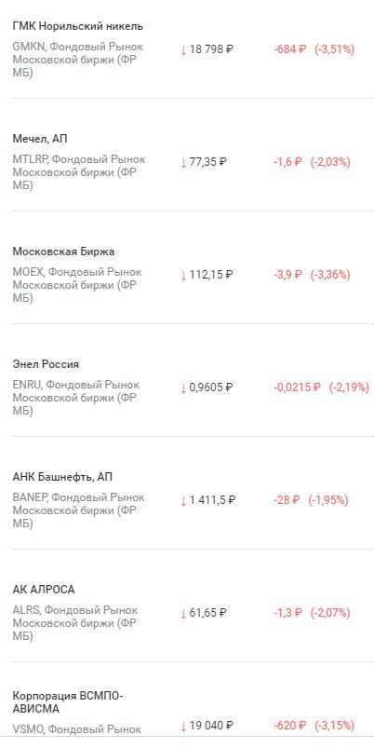Open Энел Россия stock details
The image size is (374, 748).
point(46,364)
